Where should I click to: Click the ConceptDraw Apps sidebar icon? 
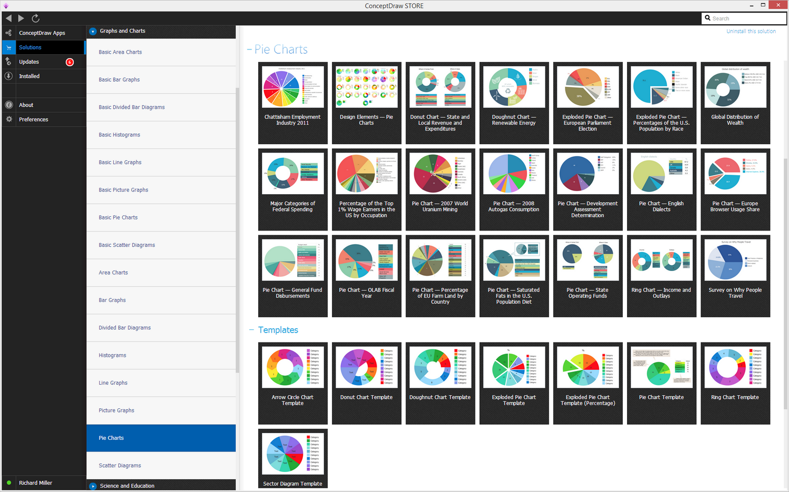click(9, 33)
